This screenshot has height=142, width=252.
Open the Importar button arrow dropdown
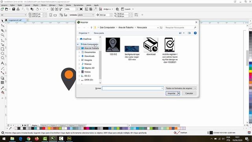[x=178, y=93]
